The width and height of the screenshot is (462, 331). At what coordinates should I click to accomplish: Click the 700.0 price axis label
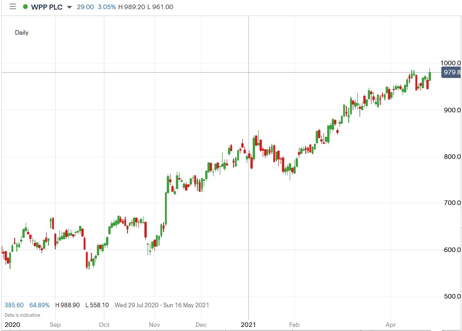coord(452,203)
